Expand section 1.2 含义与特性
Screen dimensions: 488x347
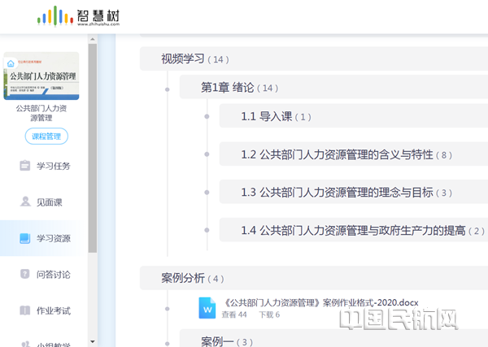(x=354, y=154)
